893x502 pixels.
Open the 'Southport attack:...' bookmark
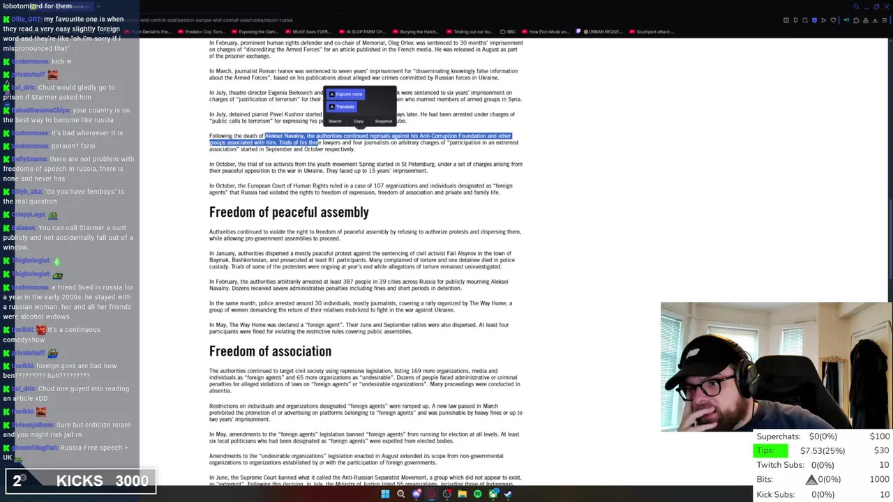pos(652,32)
